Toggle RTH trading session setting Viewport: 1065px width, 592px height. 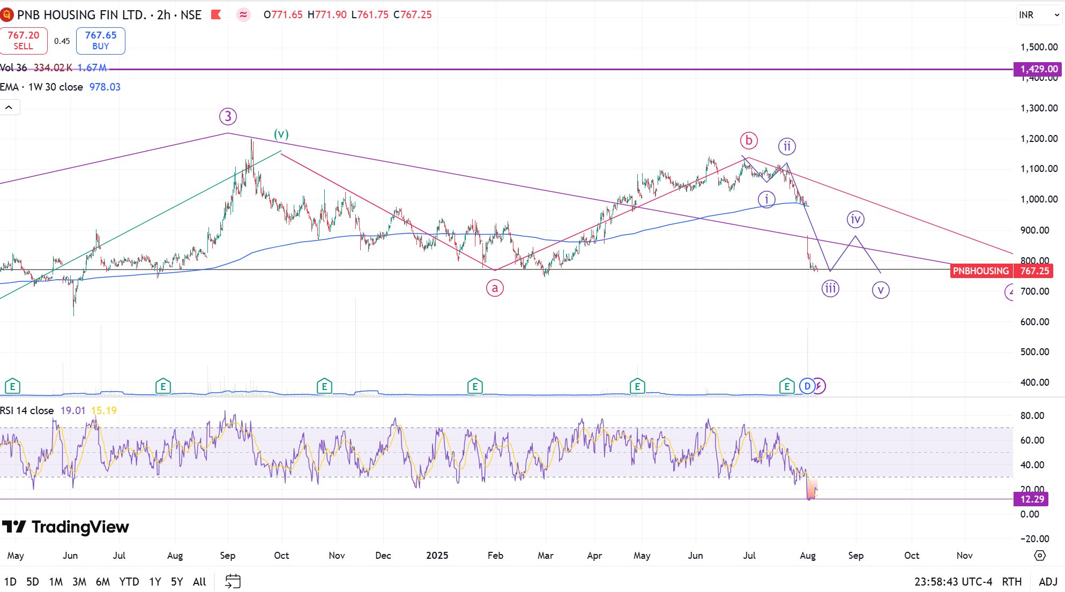[x=1011, y=582]
